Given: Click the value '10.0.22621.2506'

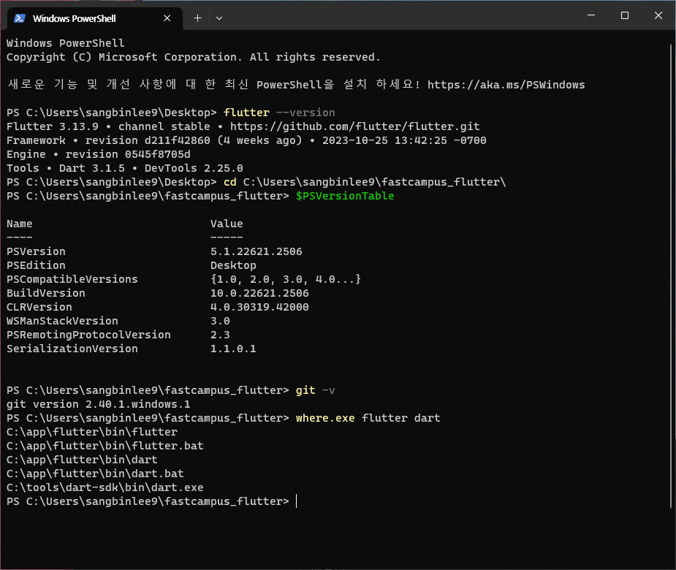Looking at the screenshot, I should [259, 293].
